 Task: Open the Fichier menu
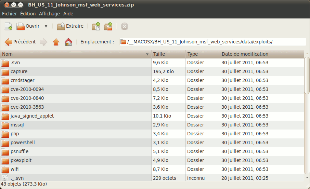tap(9, 14)
